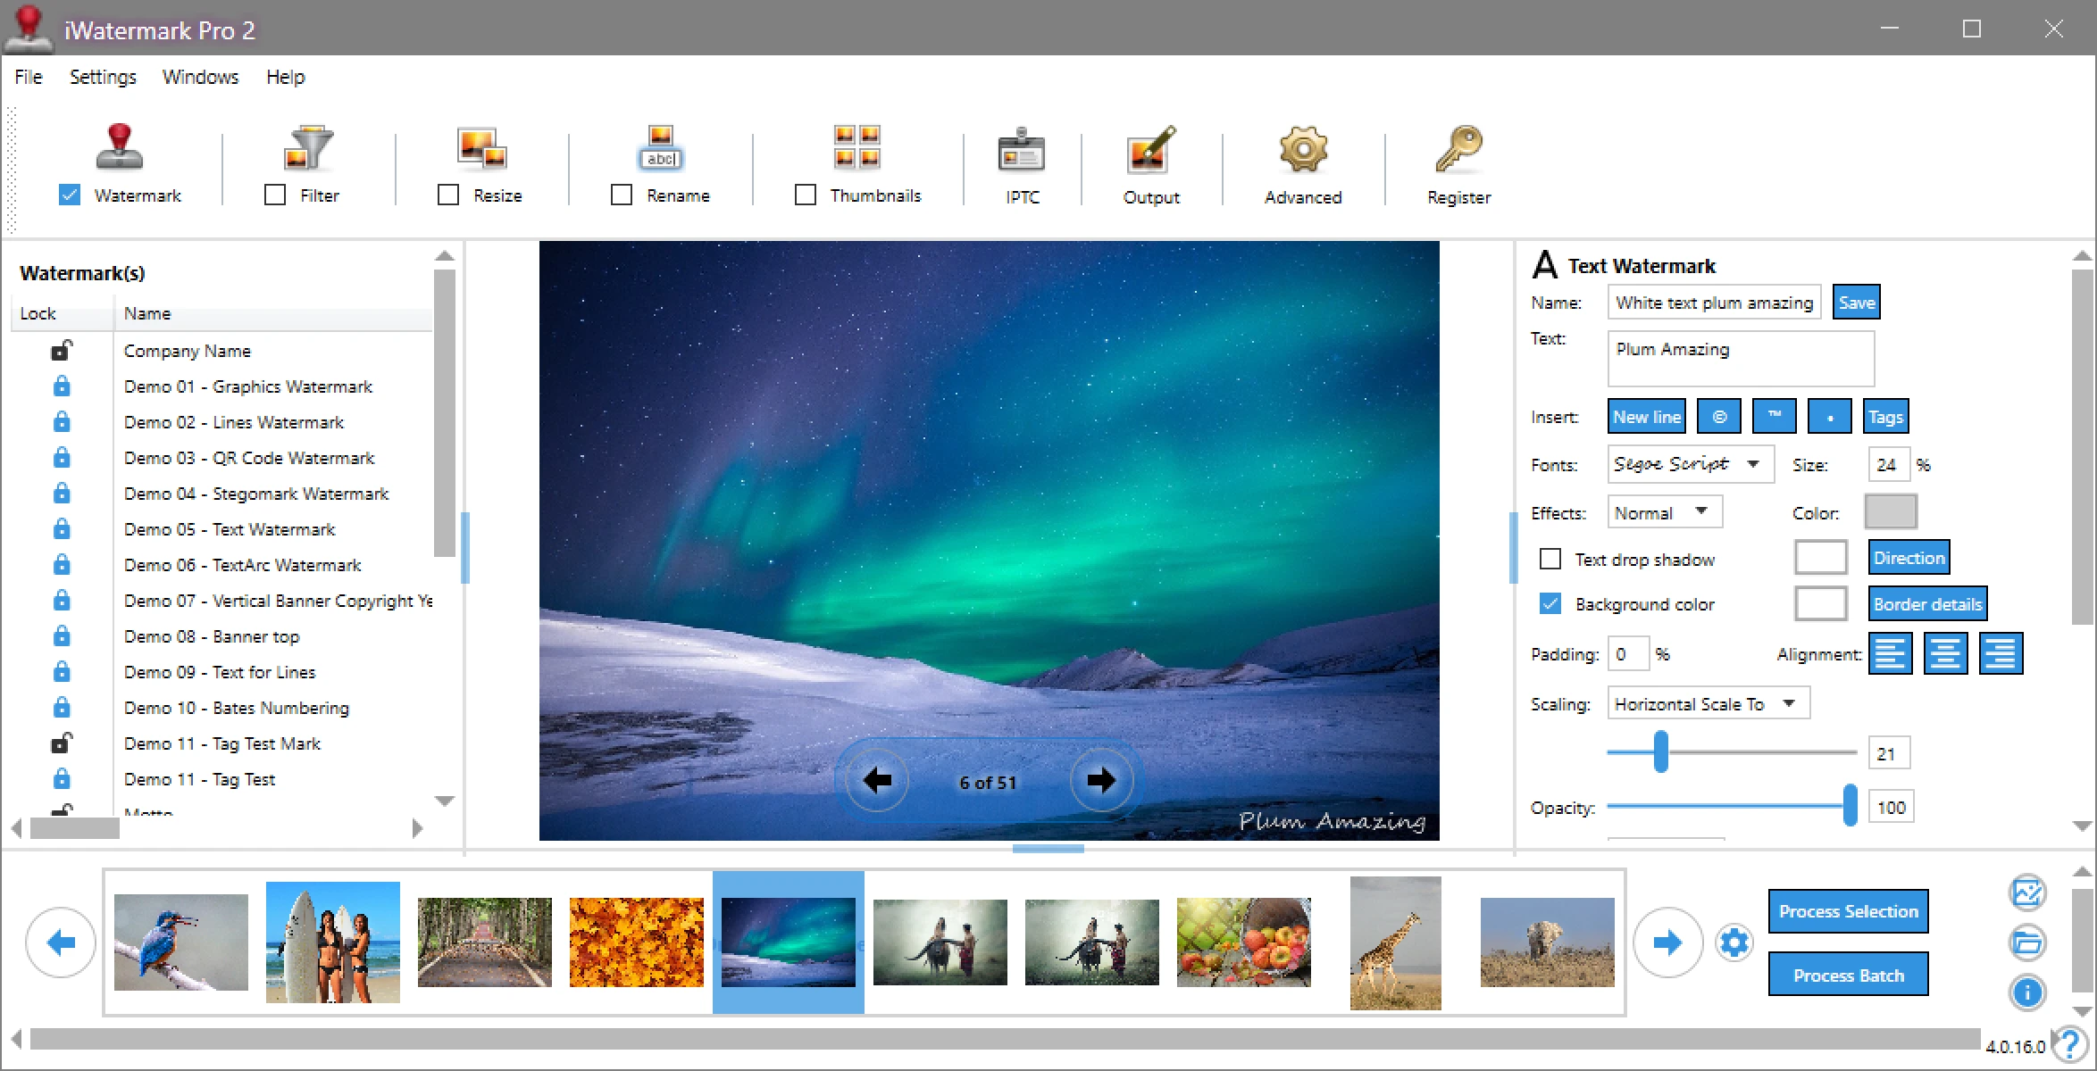Insert bullet symbol into text
This screenshot has height=1071, width=2097.
point(1830,417)
